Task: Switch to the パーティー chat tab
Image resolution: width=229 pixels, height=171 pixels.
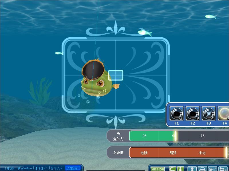Action: coord(25,168)
